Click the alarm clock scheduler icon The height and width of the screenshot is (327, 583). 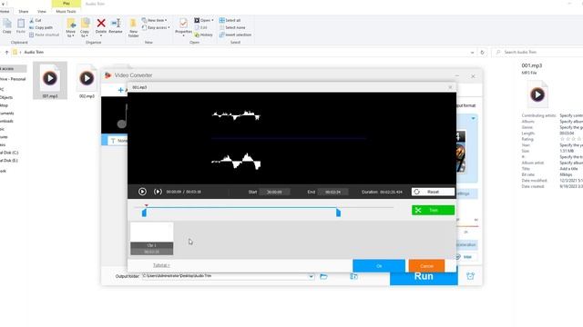(470, 276)
